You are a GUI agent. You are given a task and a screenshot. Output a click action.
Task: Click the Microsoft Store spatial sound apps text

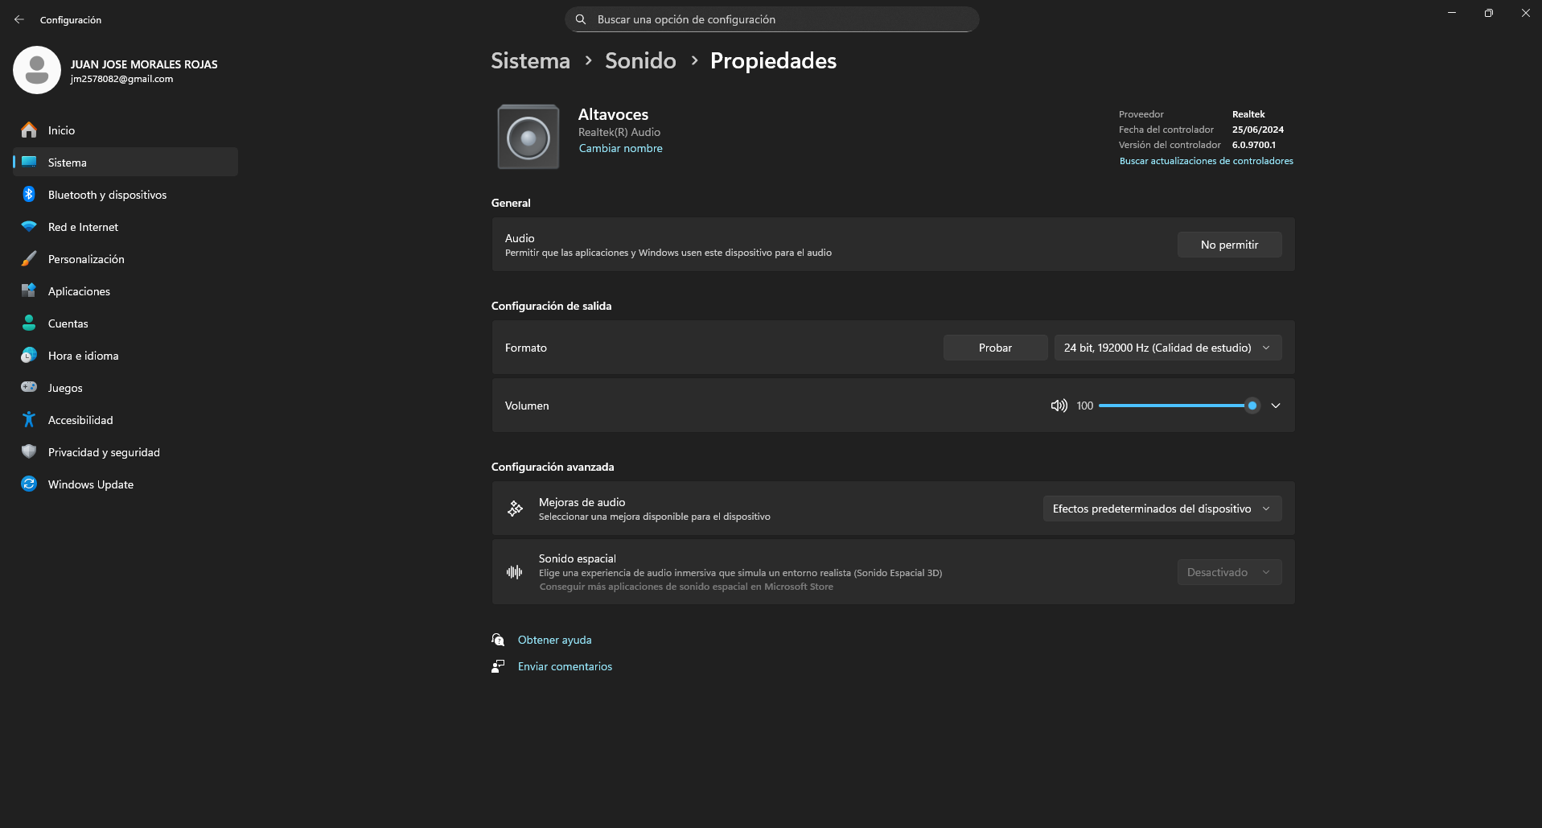(686, 587)
